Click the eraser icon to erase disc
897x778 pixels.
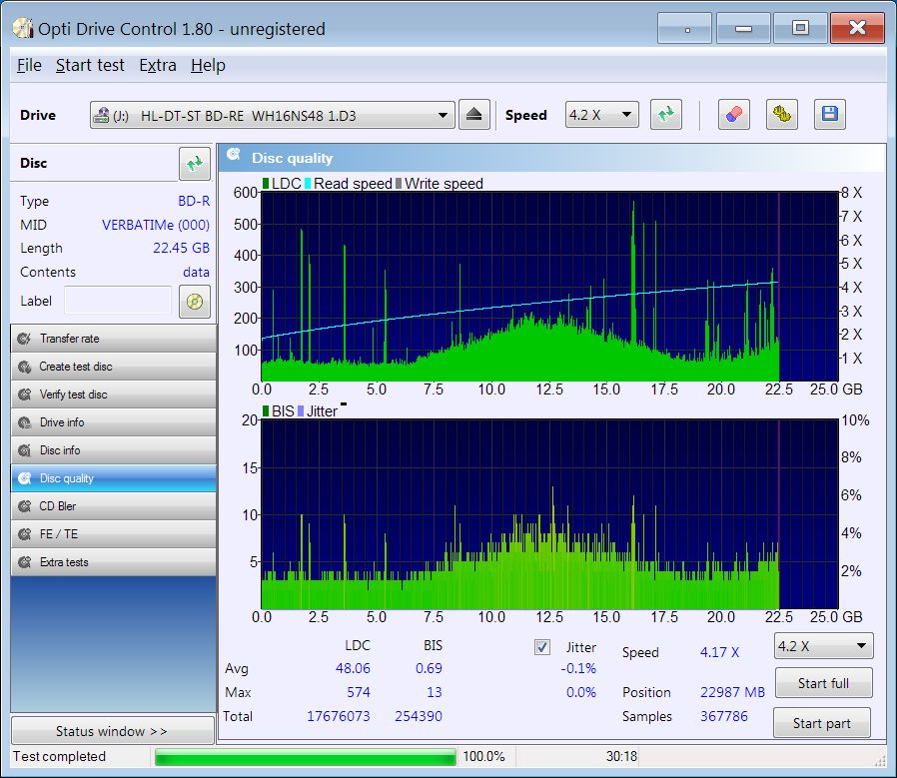coord(733,115)
